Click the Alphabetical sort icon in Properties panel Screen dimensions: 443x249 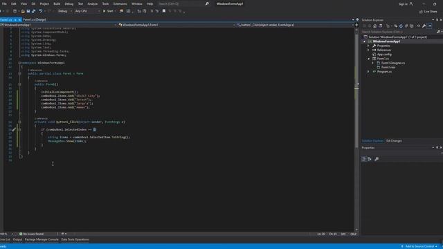[370, 159]
